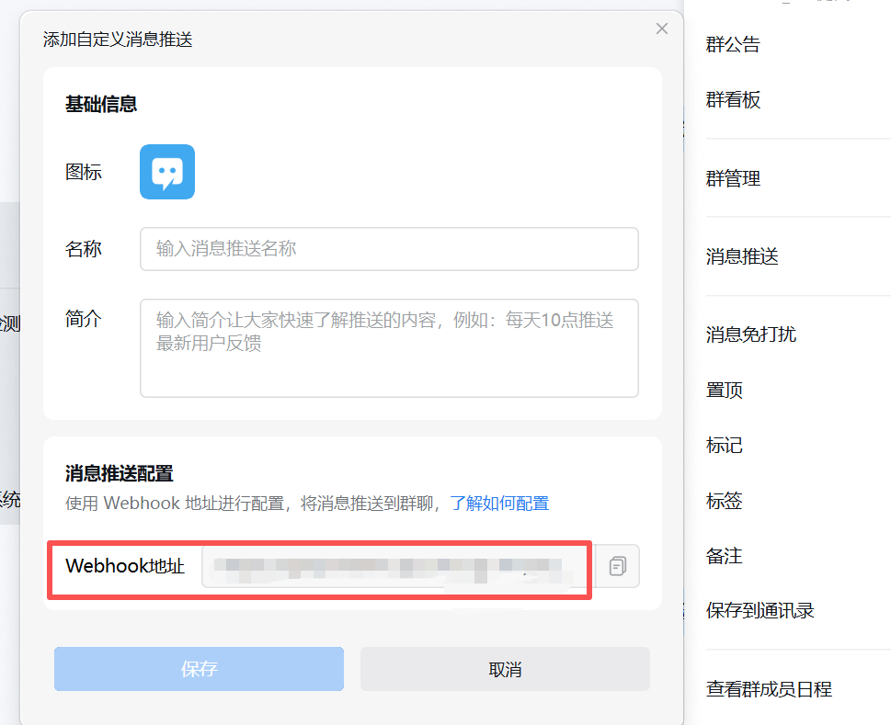Select 保存到通讯录 save to contacts
891x725 pixels.
760,611
